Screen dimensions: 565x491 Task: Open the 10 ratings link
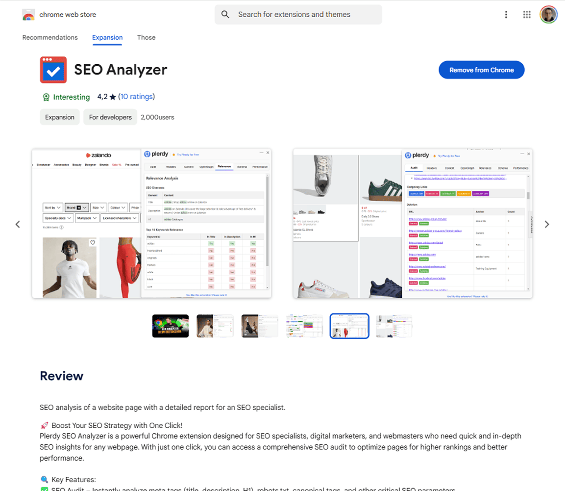136,97
